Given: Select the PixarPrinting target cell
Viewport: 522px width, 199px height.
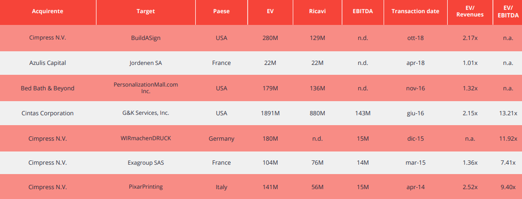Looking at the screenshot, I should 146,187.
